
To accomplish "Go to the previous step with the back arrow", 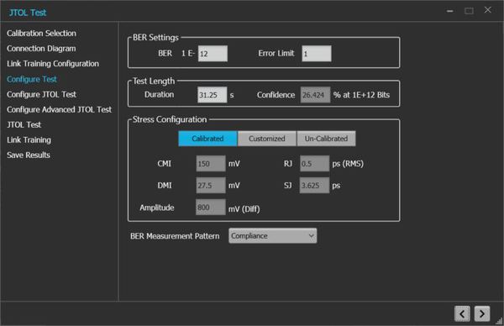I will (462, 313).
